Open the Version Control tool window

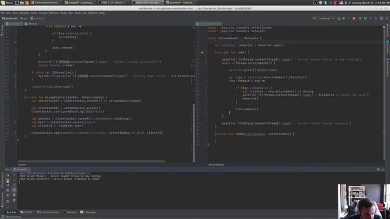pos(48,212)
